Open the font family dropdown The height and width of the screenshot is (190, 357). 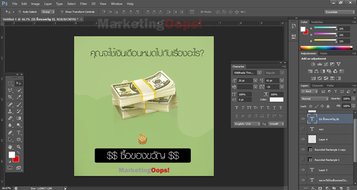(259, 73)
